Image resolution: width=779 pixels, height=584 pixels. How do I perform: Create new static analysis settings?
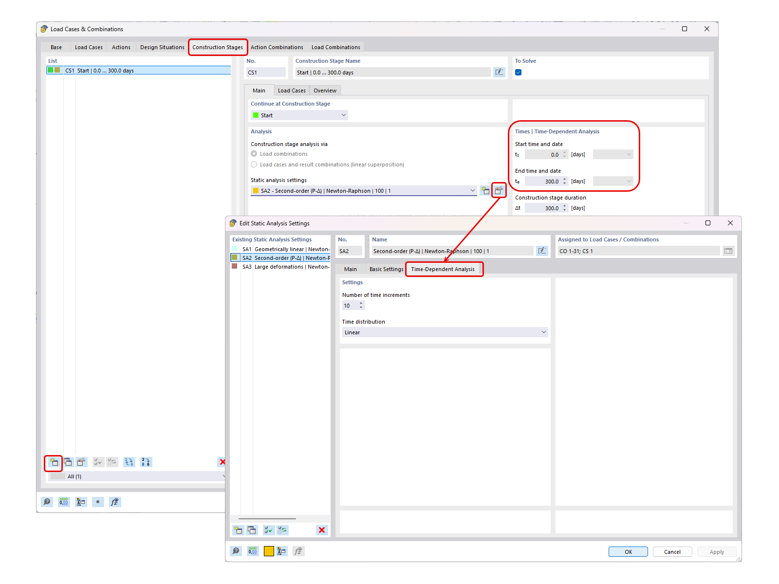tap(485, 190)
